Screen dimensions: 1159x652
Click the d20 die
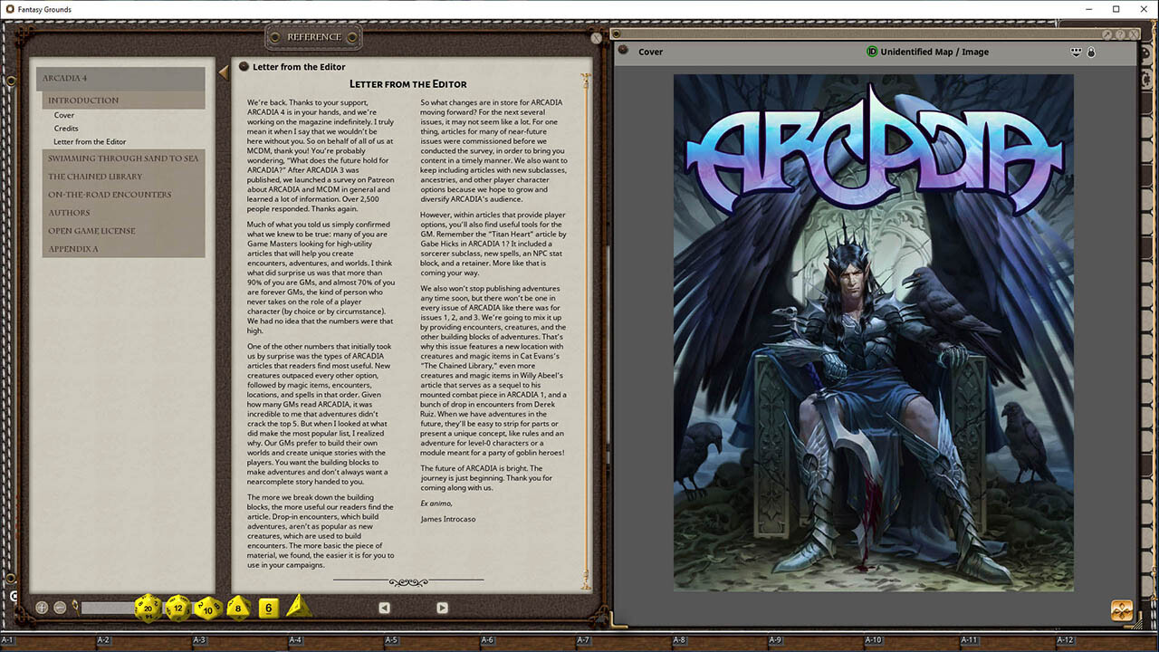(x=148, y=608)
